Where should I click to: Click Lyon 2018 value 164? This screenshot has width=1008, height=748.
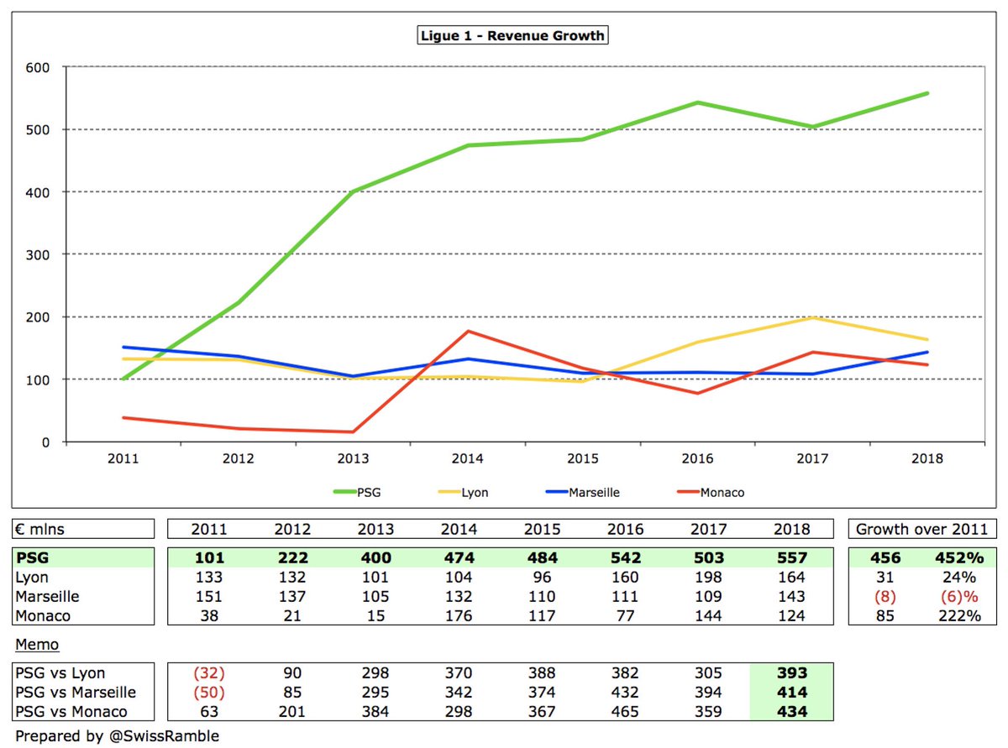tap(790, 577)
